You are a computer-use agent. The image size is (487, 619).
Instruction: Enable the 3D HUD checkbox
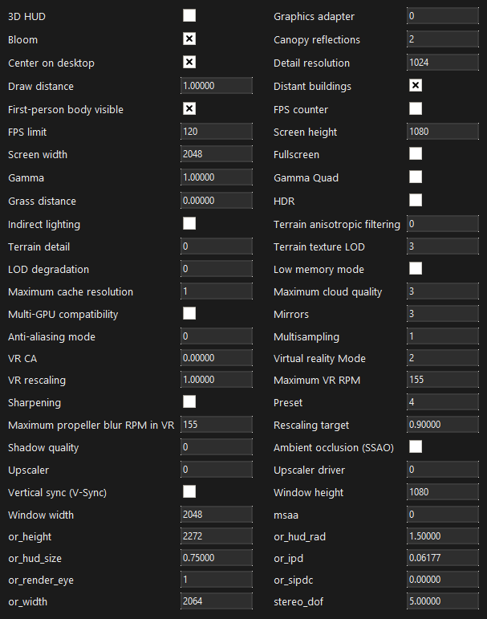pyautogui.click(x=189, y=16)
